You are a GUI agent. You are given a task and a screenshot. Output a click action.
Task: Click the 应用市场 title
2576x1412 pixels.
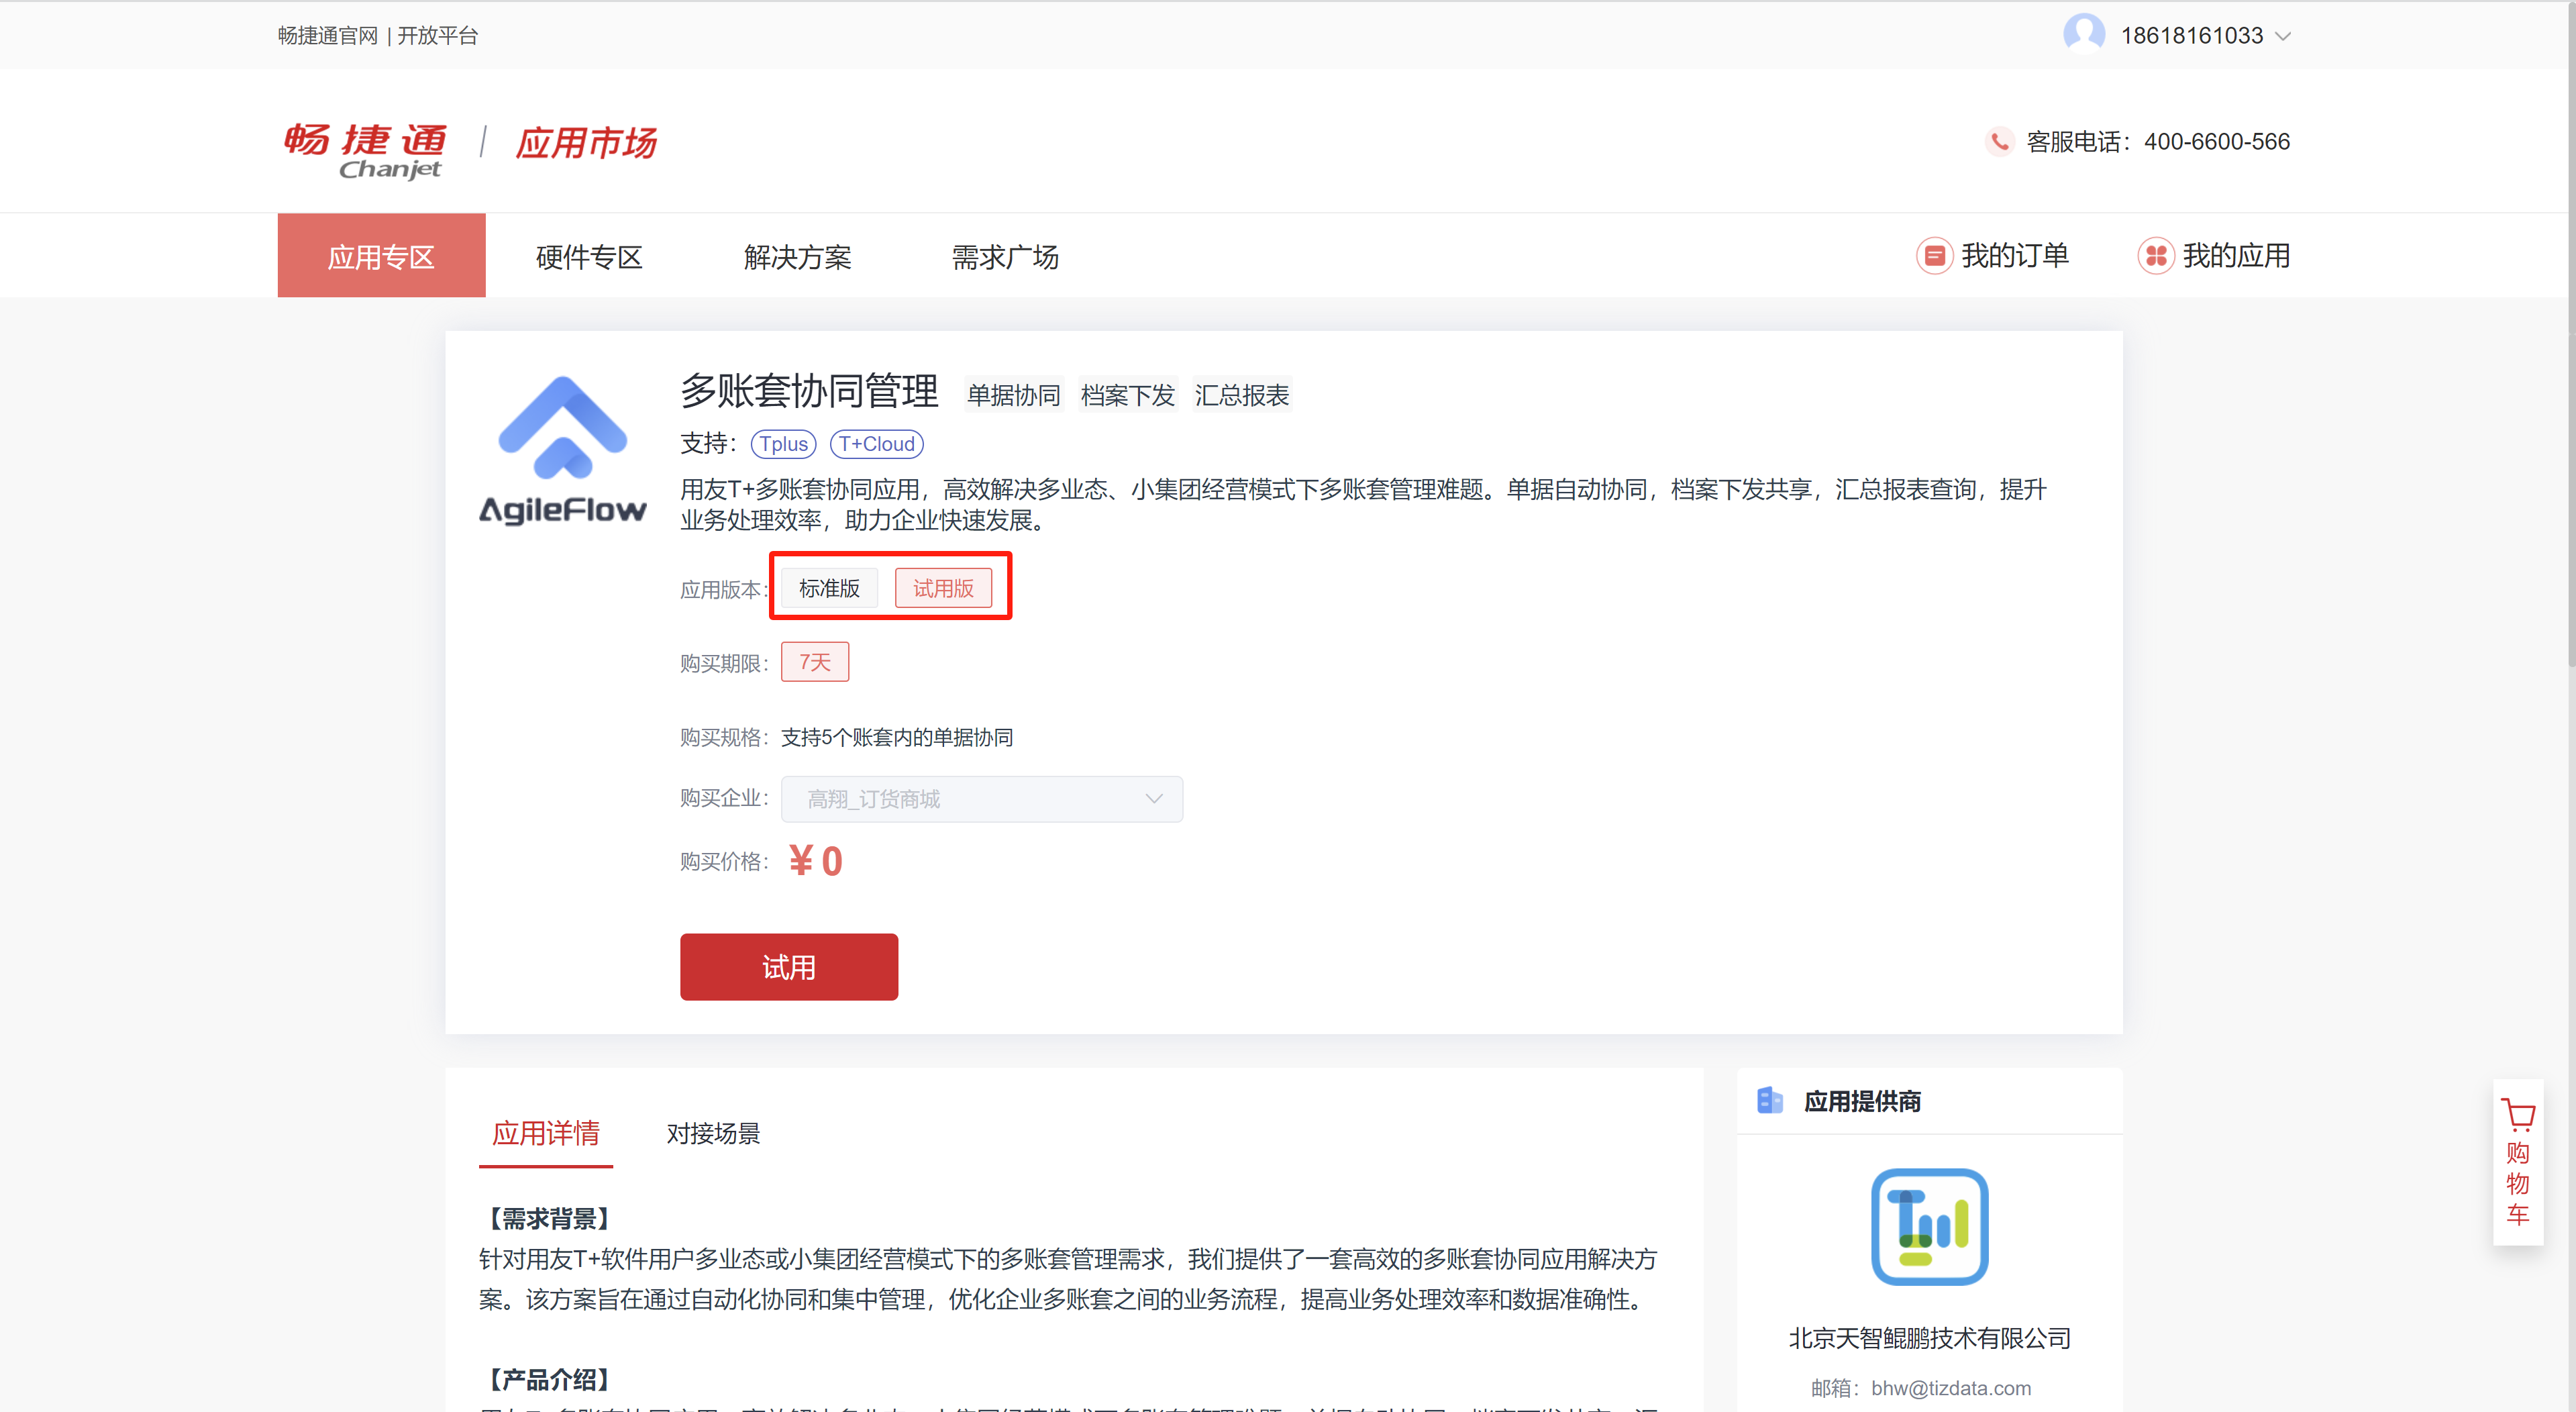tap(586, 143)
